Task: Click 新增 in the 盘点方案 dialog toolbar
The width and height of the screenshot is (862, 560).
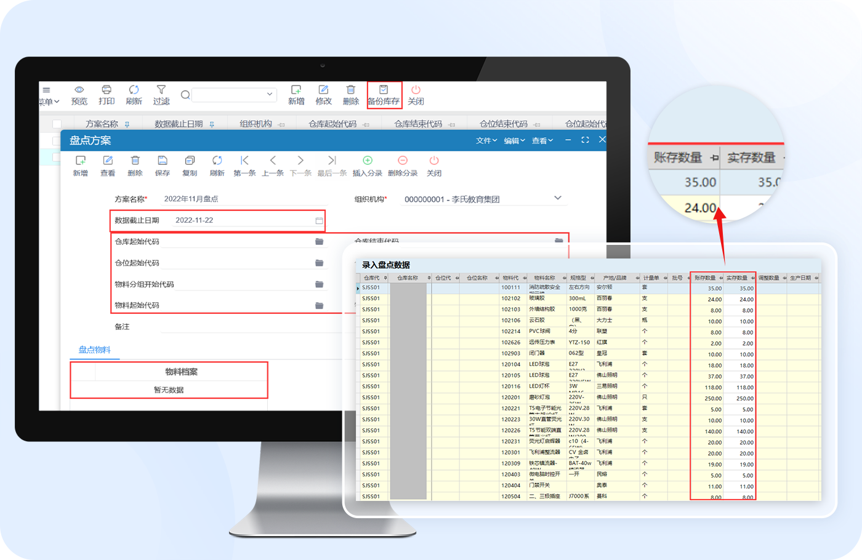Action: pyautogui.click(x=80, y=166)
